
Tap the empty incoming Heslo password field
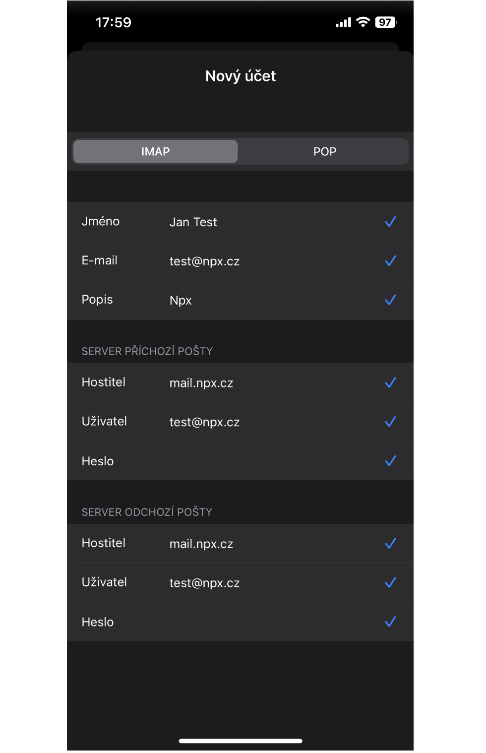pos(248,460)
